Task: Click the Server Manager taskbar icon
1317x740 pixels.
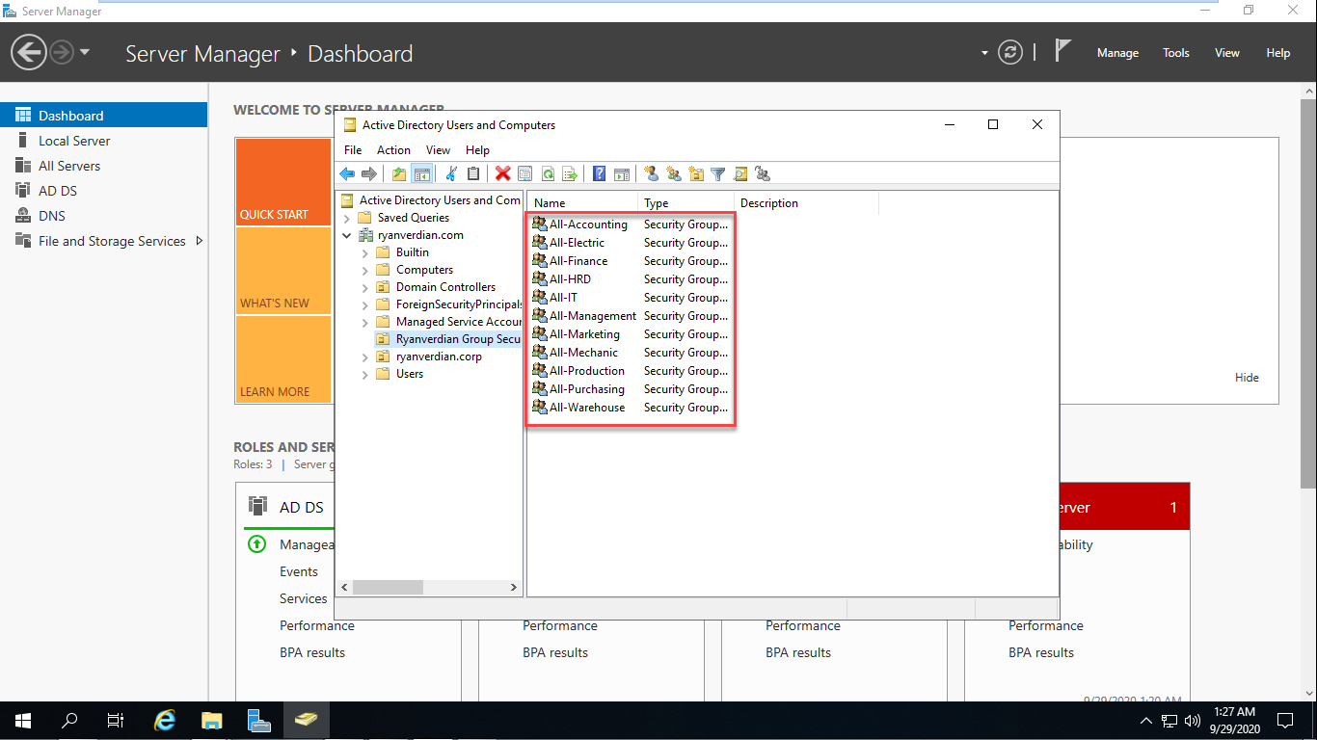Action: [258, 721]
